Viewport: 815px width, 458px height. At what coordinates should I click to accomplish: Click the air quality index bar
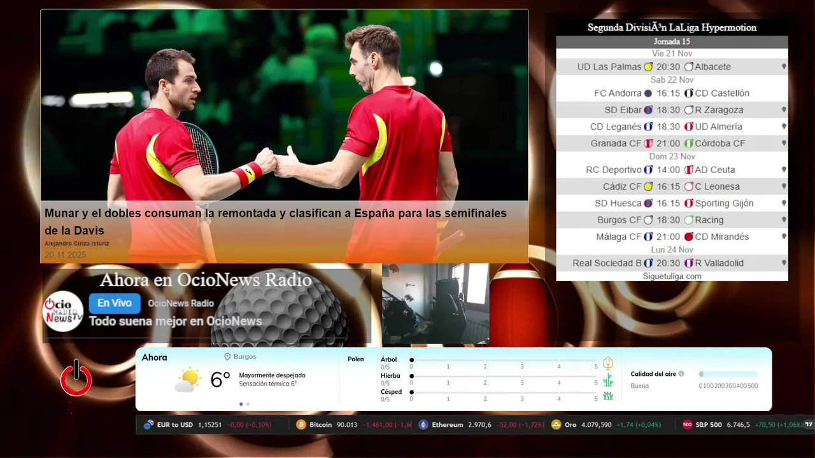728,374
